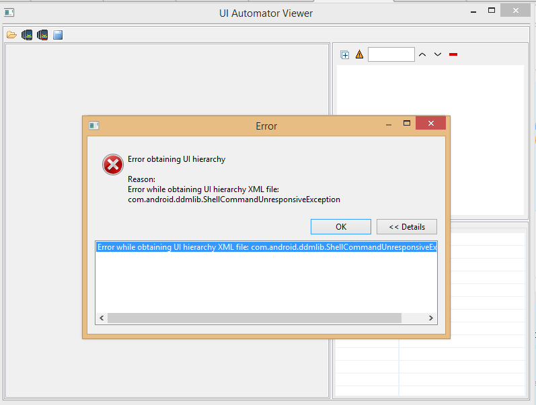
Task: Click the Error dialog title bar app icon
Action: (x=94, y=126)
